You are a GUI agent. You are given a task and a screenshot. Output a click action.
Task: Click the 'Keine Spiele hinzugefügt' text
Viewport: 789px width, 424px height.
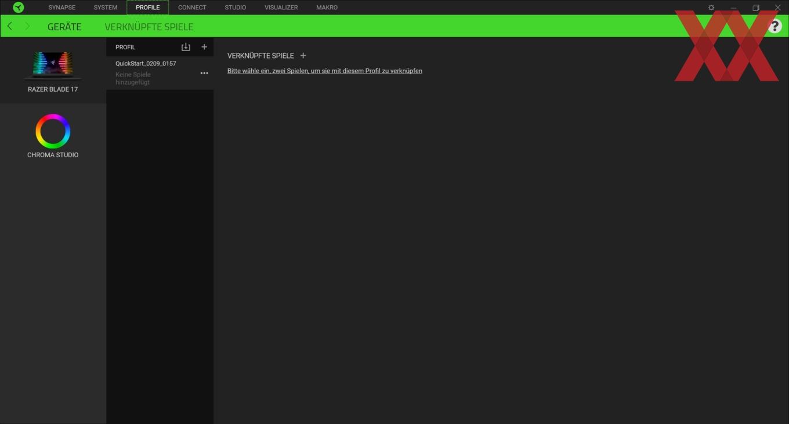[x=133, y=78]
